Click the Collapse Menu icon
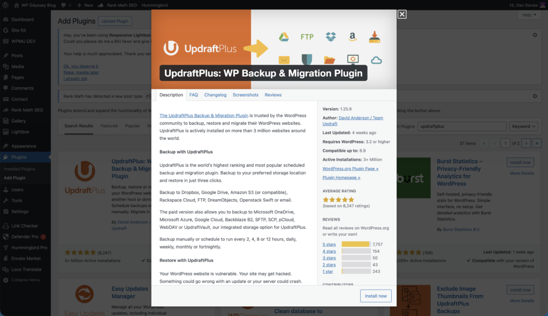 click(x=5, y=280)
